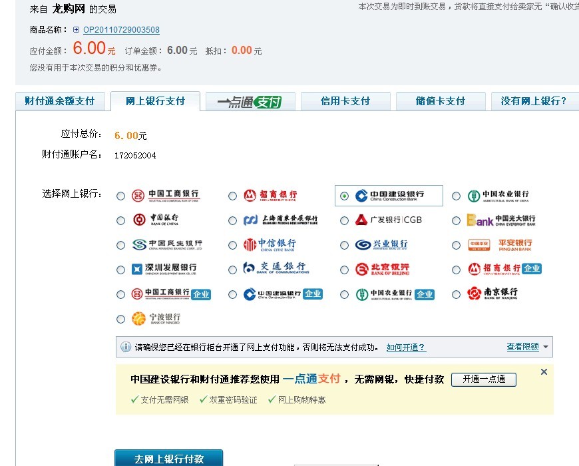Click the 中国银行 logo
Screen dimensions: 579x466
click(x=156, y=220)
